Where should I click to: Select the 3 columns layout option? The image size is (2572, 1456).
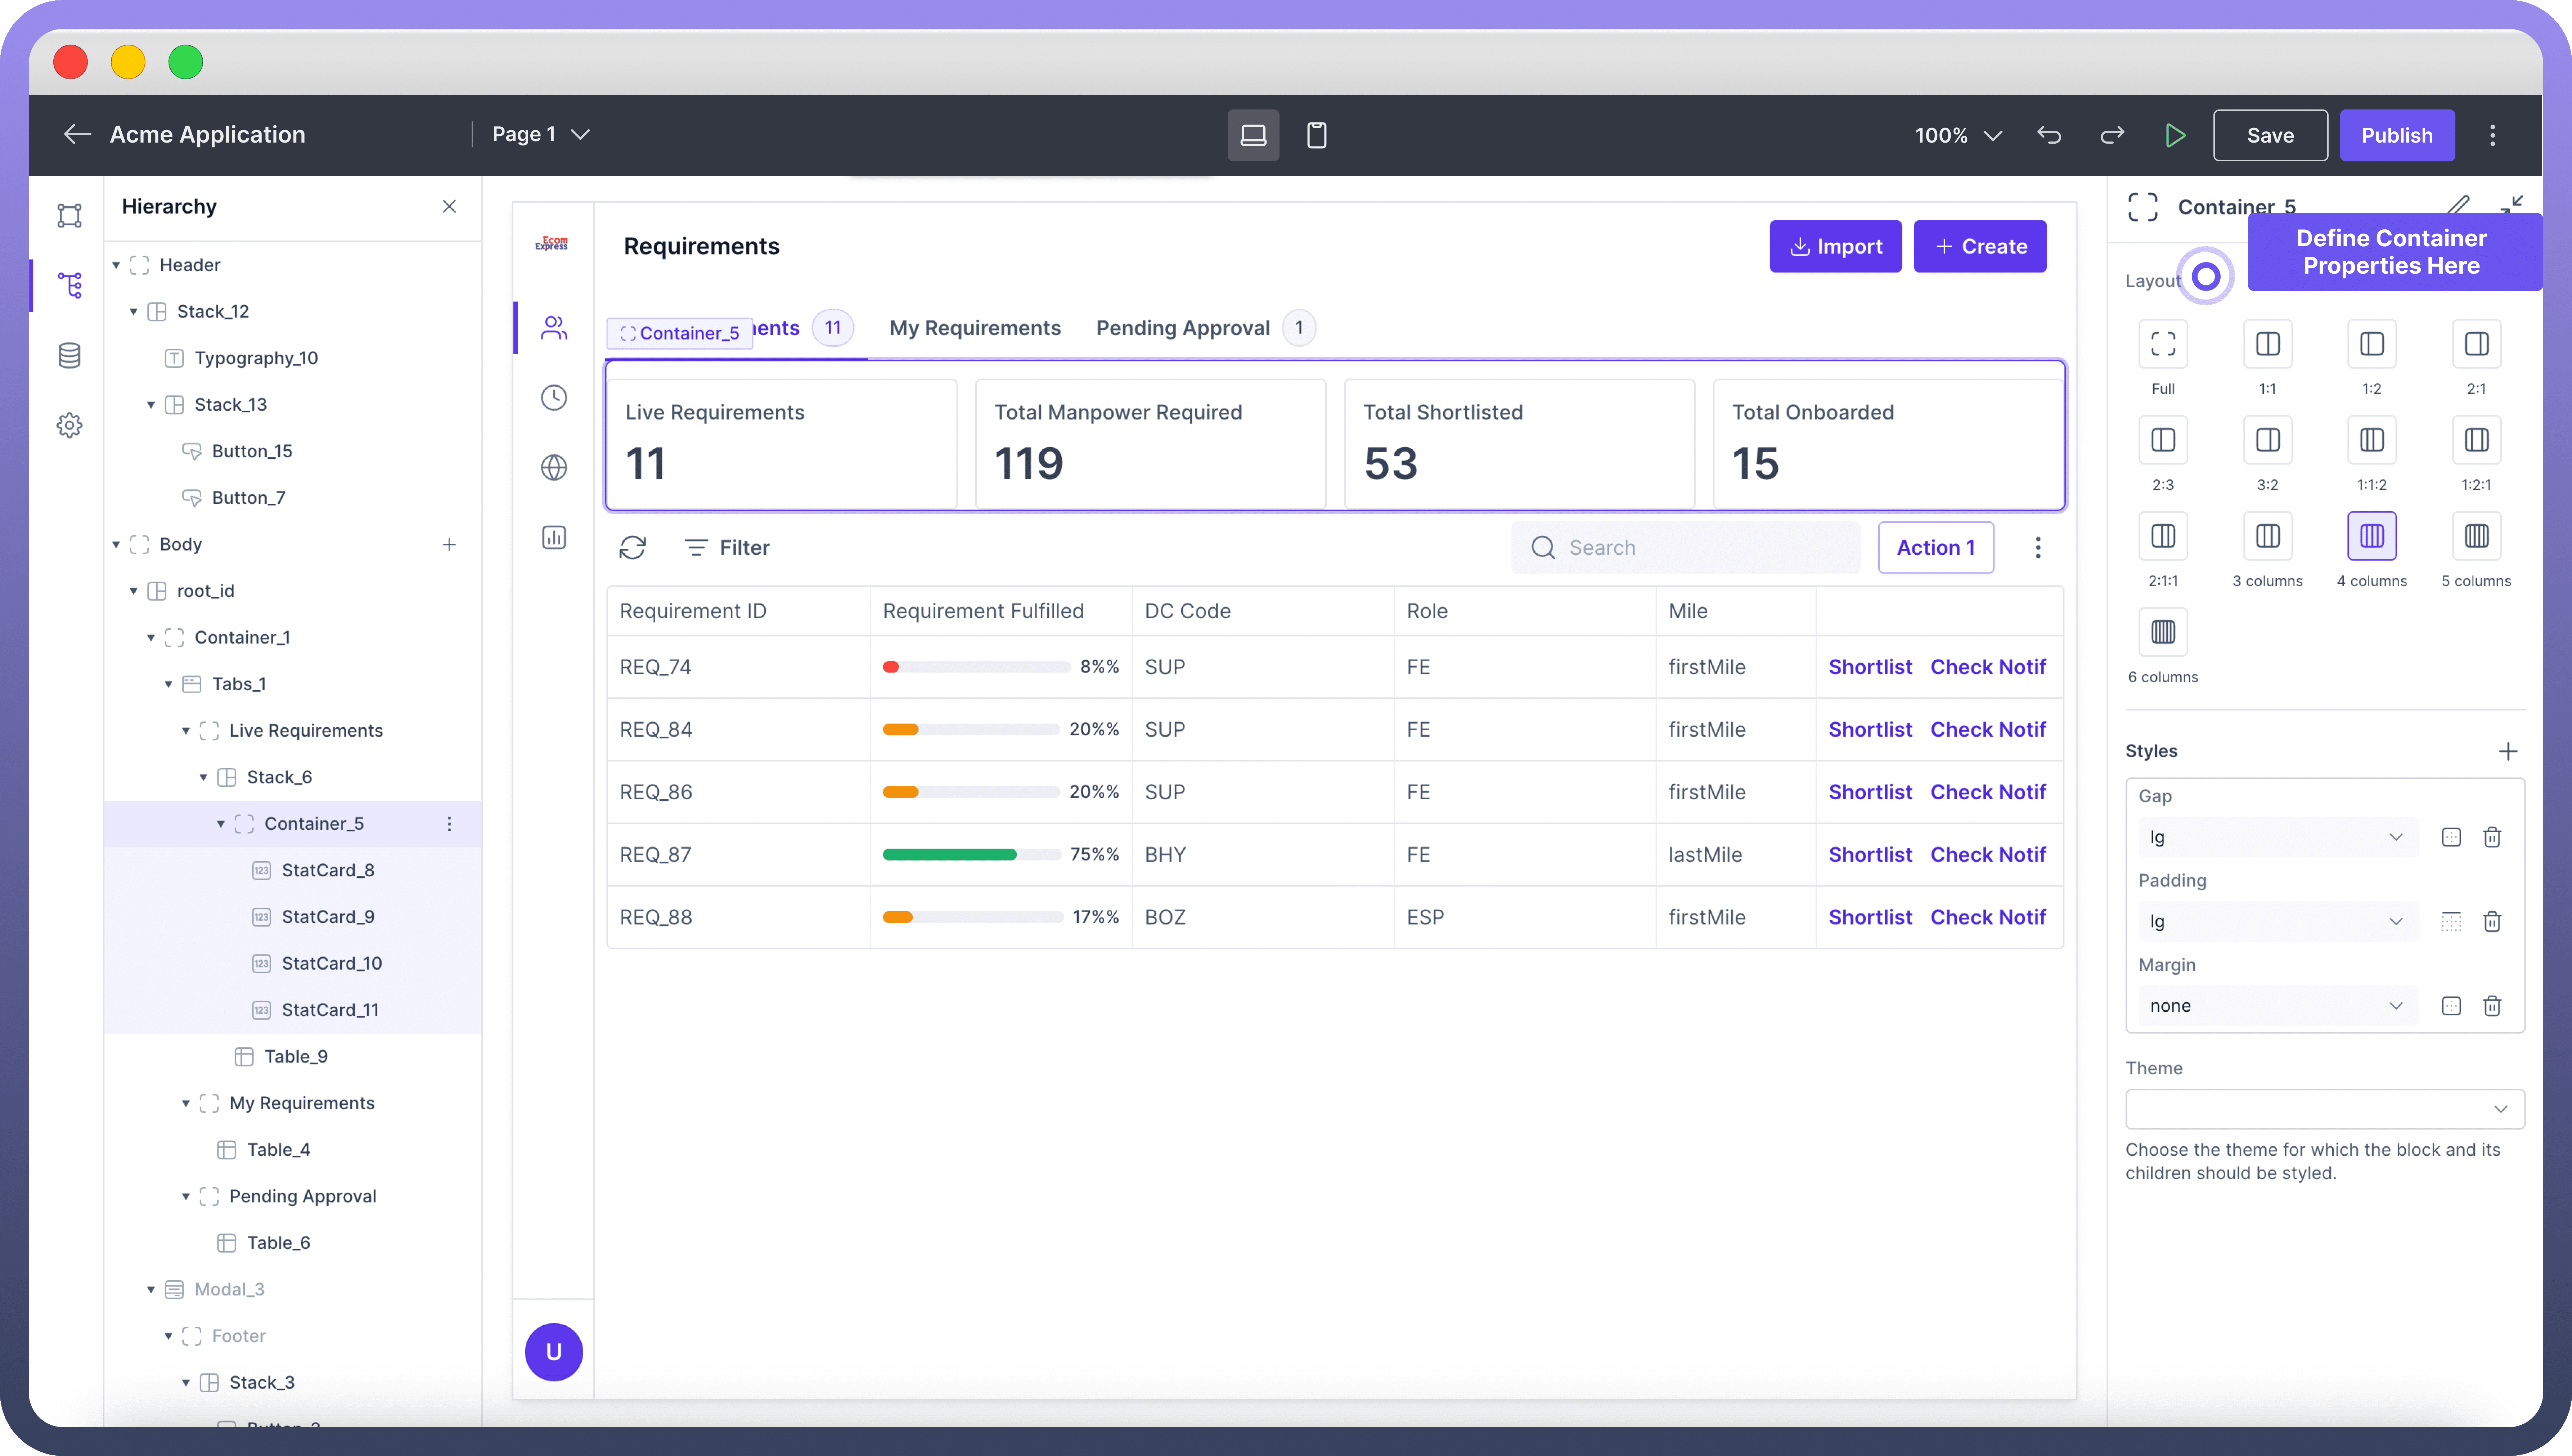pos(2267,536)
